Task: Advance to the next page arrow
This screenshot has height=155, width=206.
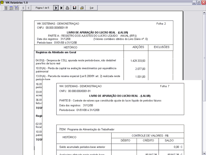Action: coord(56,8)
